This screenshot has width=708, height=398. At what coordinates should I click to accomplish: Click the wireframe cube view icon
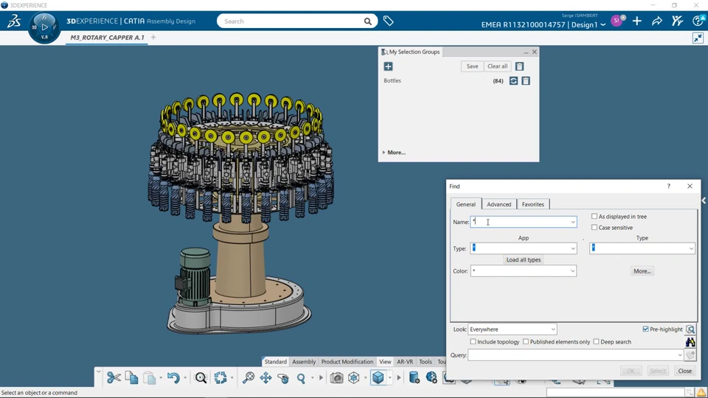pos(354,377)
